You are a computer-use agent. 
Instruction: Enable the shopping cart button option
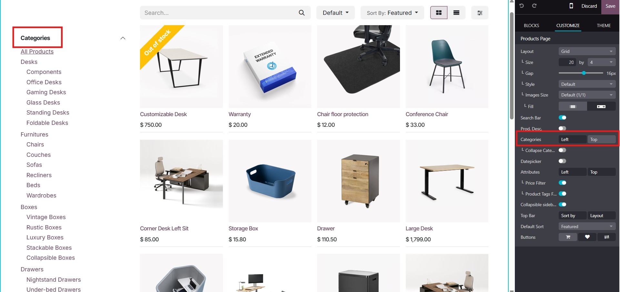[x=568, y=237]
